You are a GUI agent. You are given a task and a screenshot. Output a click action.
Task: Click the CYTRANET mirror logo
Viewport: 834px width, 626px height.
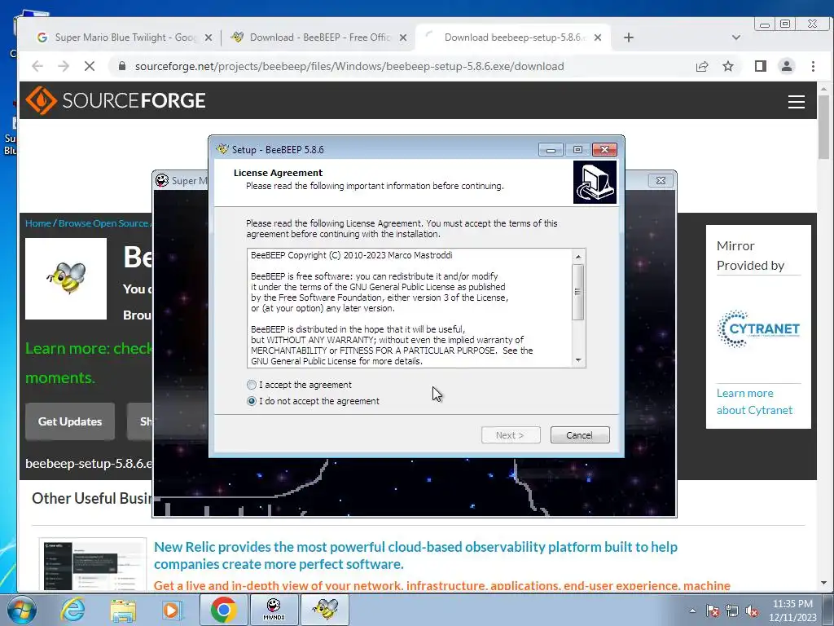758,329
